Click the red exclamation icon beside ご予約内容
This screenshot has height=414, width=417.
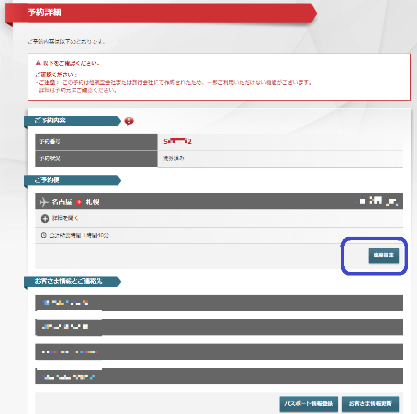coord(129,121)
